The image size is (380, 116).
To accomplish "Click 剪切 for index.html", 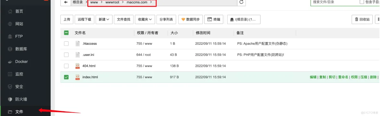I will [332, 77].
